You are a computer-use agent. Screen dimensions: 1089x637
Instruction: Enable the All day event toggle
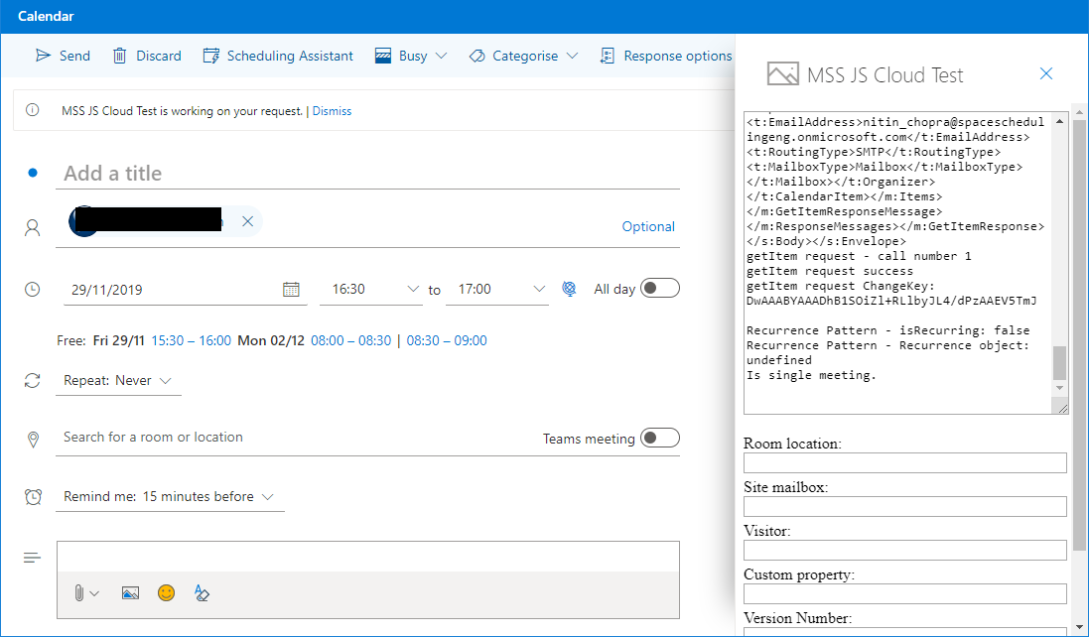tap(659, 288)
